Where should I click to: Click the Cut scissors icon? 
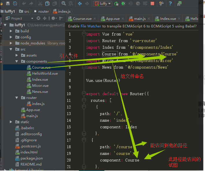40,3
